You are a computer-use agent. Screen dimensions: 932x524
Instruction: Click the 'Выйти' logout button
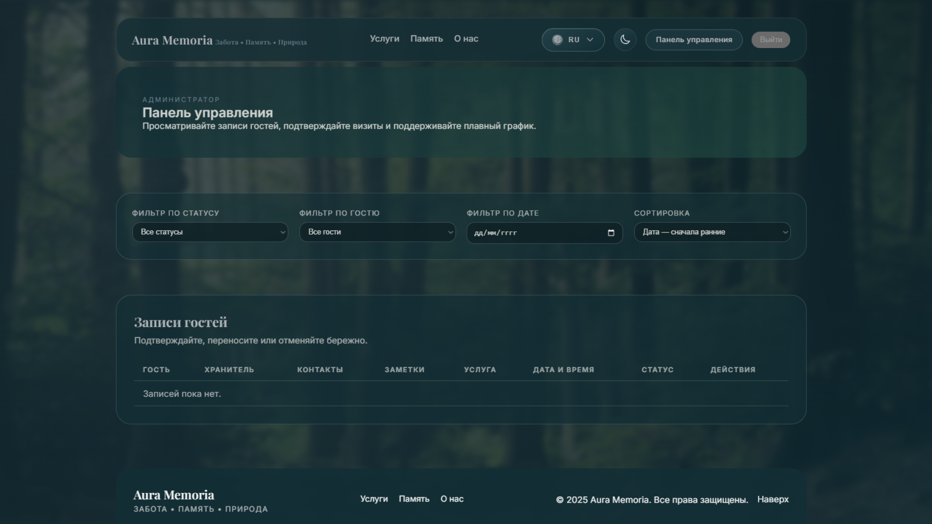[x=771, y=40]
